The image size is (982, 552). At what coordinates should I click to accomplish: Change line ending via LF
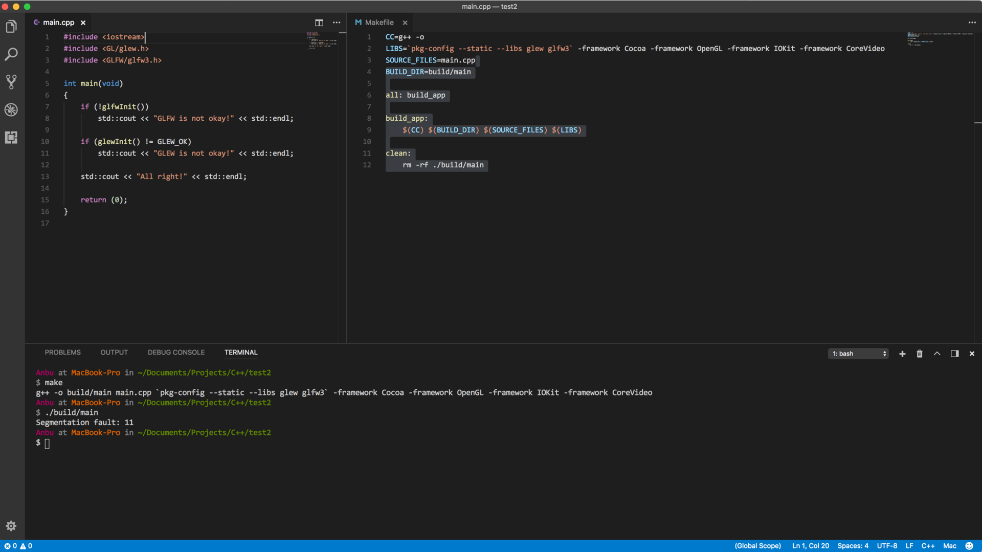909,546
